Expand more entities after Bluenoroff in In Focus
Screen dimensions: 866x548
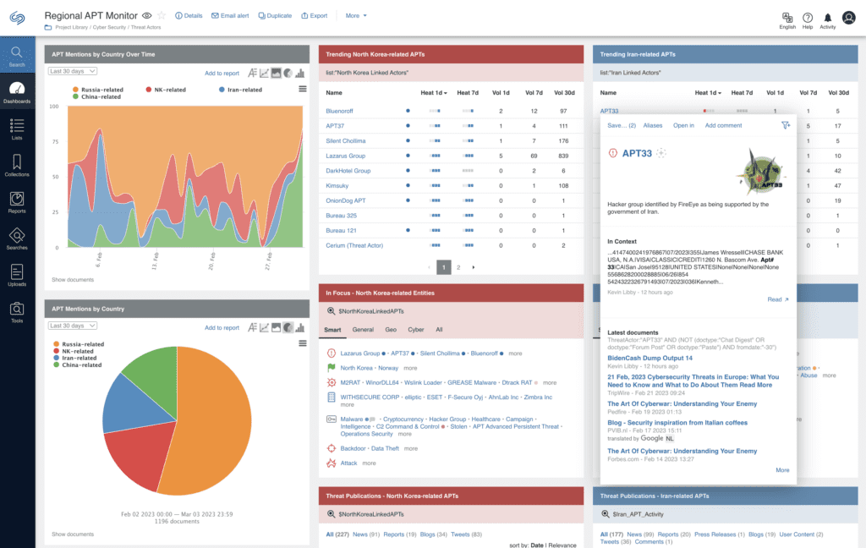[x=515, y=353]
